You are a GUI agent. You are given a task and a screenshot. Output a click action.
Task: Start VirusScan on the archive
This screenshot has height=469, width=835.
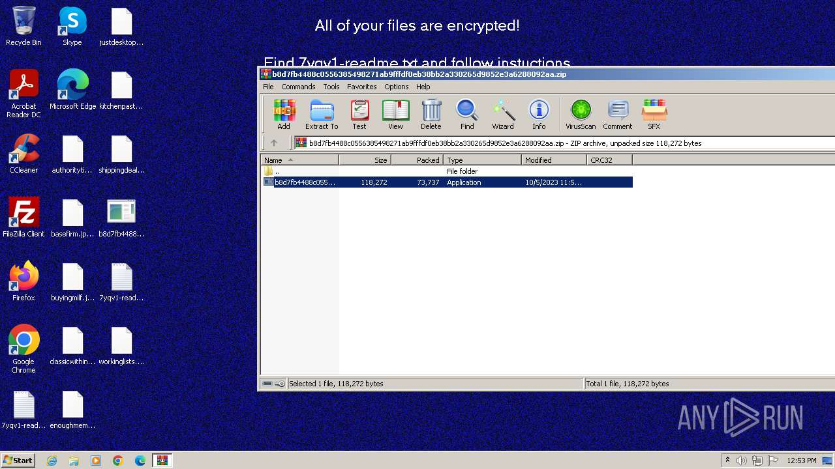pyautogui.click(x=581, y=115)
